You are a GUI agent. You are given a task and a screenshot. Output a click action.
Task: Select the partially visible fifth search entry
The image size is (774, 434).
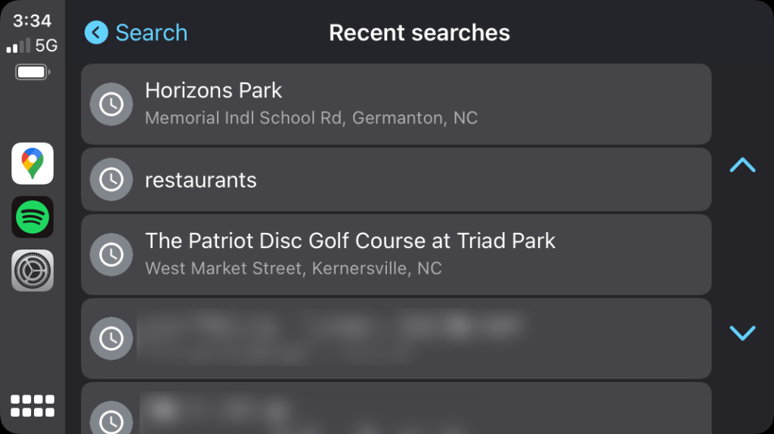pos(396,410)
